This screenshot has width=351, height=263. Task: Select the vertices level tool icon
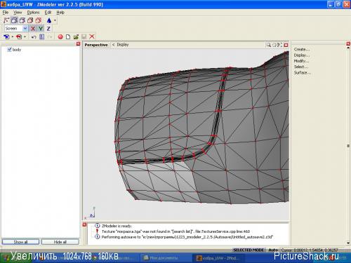[6, 20]
